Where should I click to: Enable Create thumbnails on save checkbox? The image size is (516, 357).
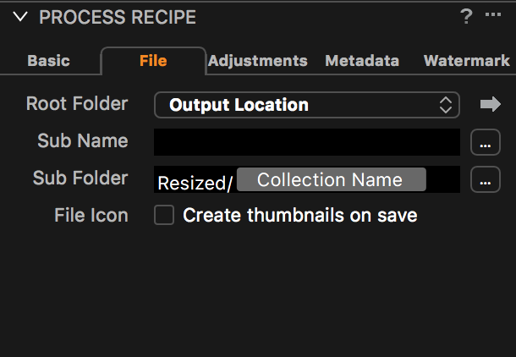[x=164, y=215]
